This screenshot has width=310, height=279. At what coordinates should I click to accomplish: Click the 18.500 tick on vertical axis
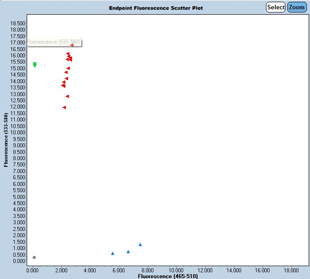(18, 23)
